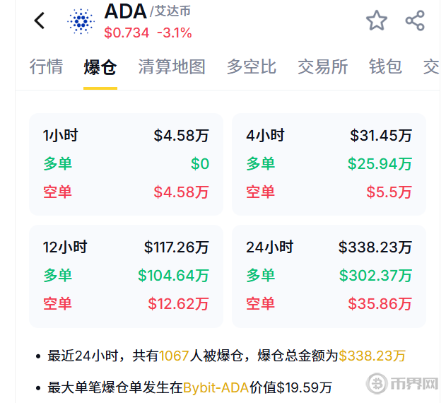
Task: Select the 爆仓 tab
Action: 100,67
